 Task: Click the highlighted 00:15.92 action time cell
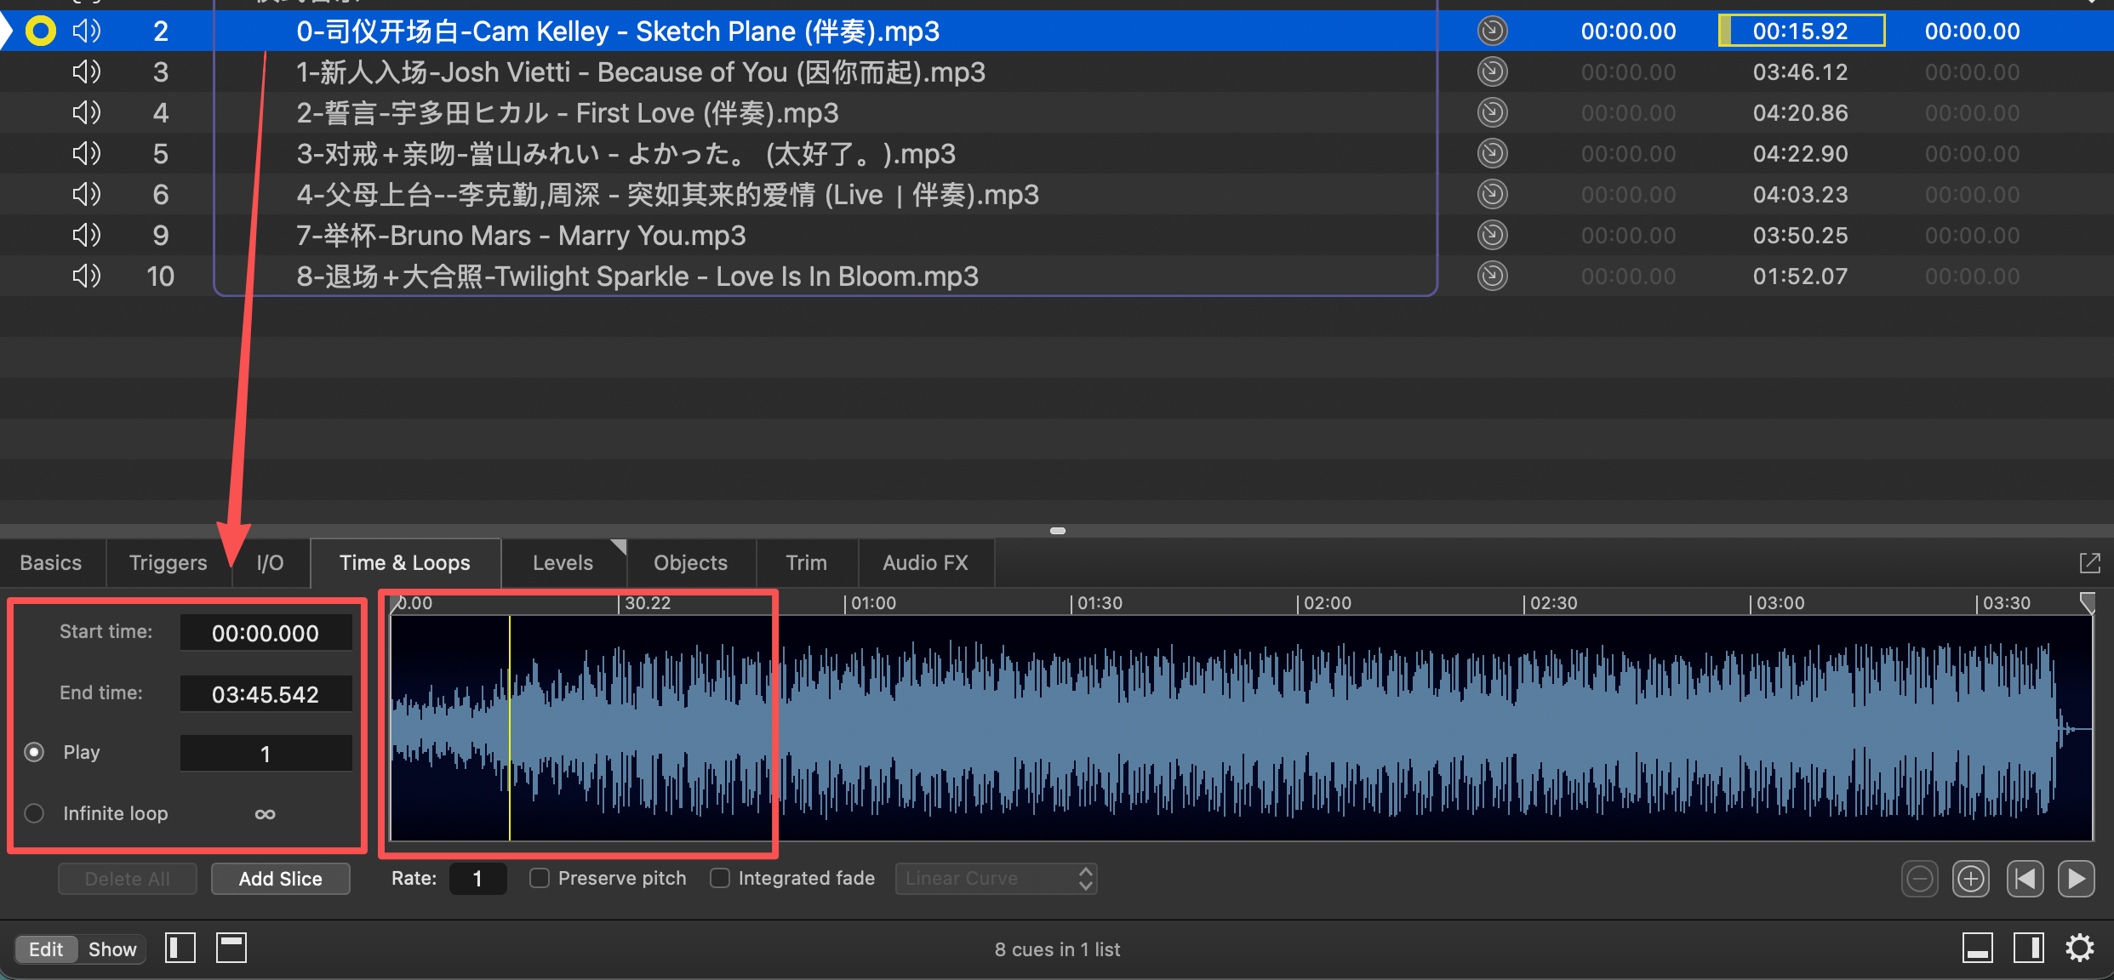pyautogui.click(x=1801, y=31)
